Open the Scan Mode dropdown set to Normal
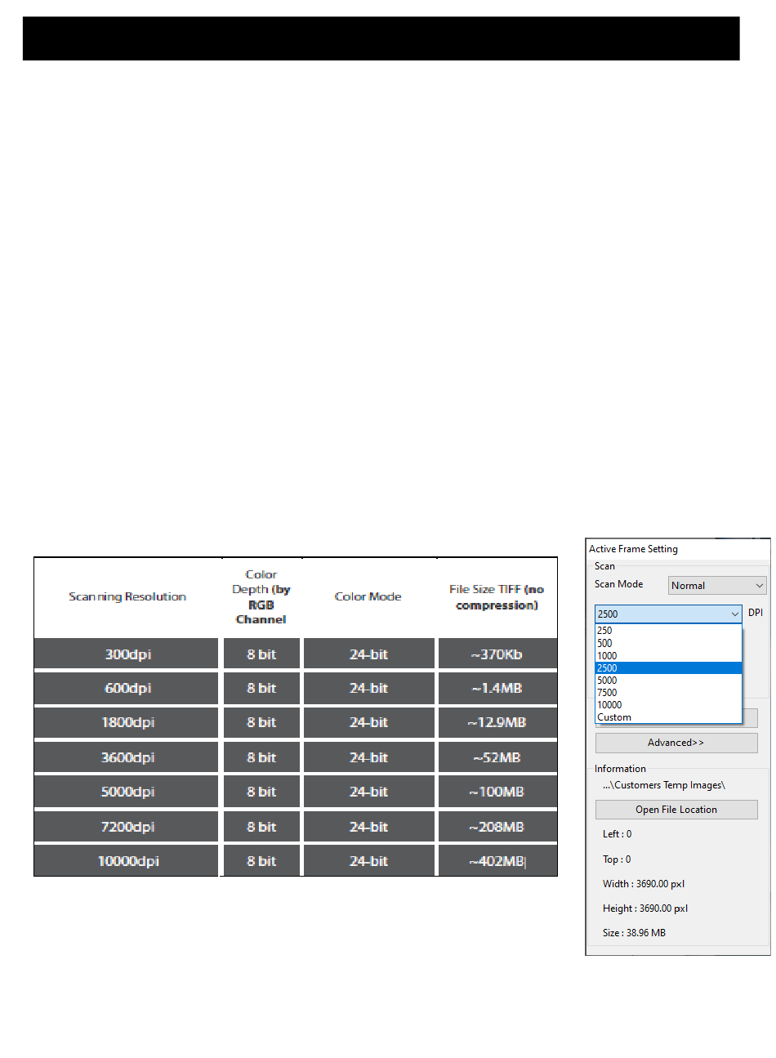 [x=717, y=585]
